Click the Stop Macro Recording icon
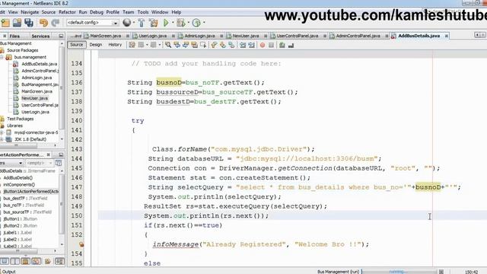Image resolution: width=487 pixels, height=274 pixels. click(271, 45)
